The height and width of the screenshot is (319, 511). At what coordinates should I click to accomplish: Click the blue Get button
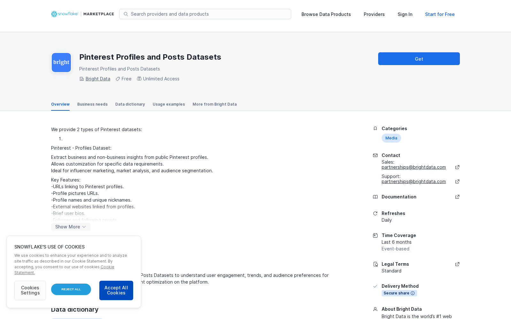419,59
